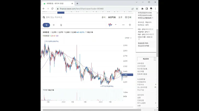Open KG모빌리티 in recent list
Viewport: 199px width, 111px height.
coord(142,82)
